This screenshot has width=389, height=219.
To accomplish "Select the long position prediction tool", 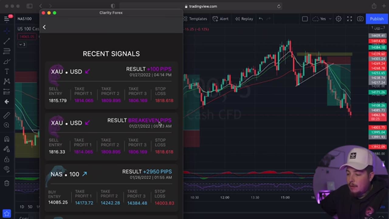I will tap(7, 92).
